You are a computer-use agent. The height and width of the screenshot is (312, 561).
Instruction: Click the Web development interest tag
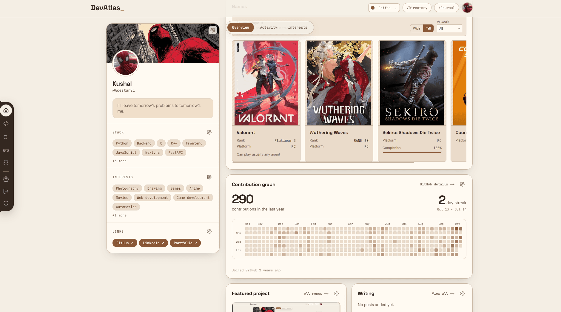tap(152, 198)
